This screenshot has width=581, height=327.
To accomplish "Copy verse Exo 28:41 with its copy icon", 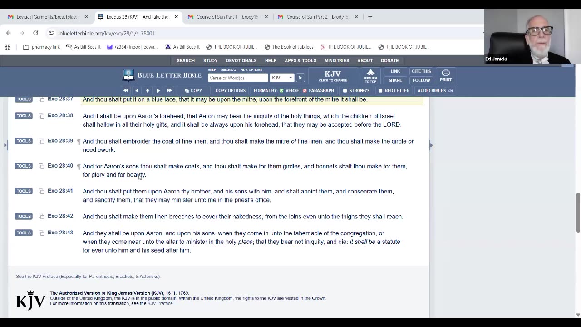I will coord(41,191).
